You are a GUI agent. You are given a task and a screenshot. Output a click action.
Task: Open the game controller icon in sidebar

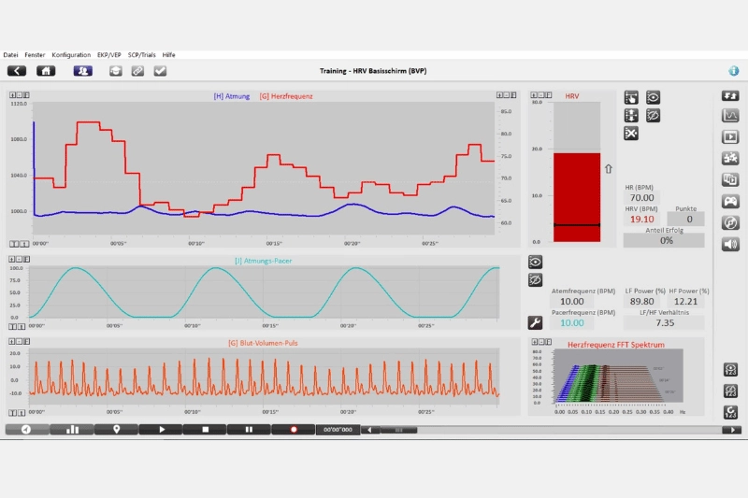pyautogui.click(x=730, y=201)
